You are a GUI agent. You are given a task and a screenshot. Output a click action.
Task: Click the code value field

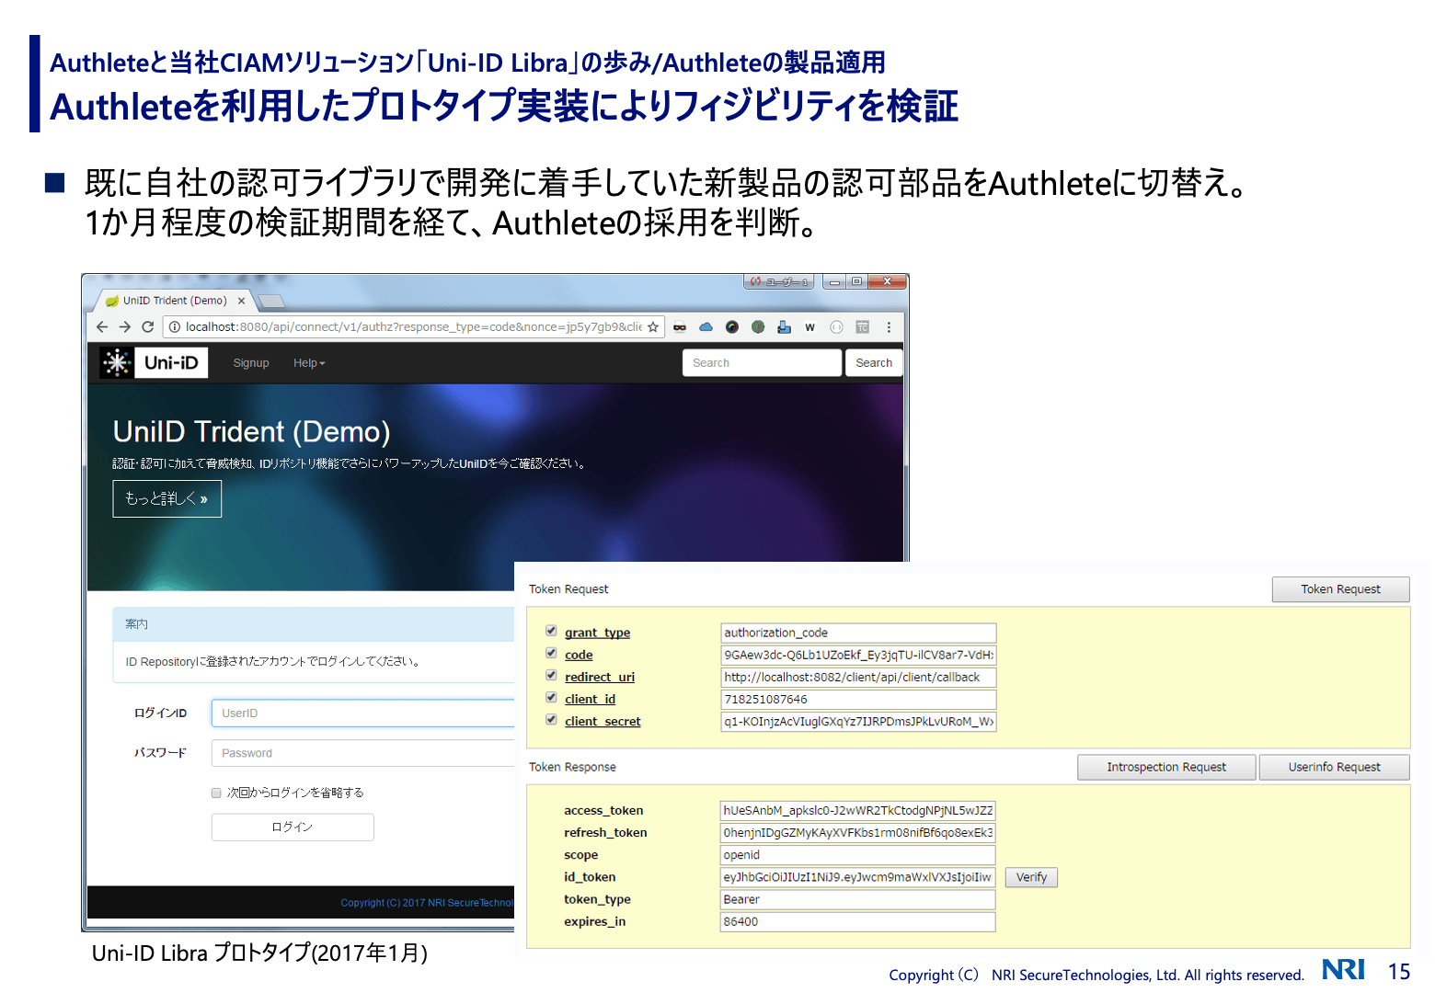pyautogui.click(x=858, y=655)
